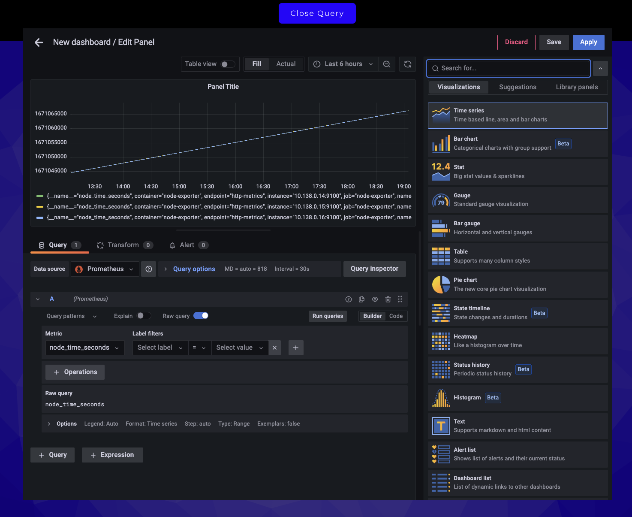Viewport: 632px width, 517px height.
Task: Remove the label filter
Action: point(275,348)
